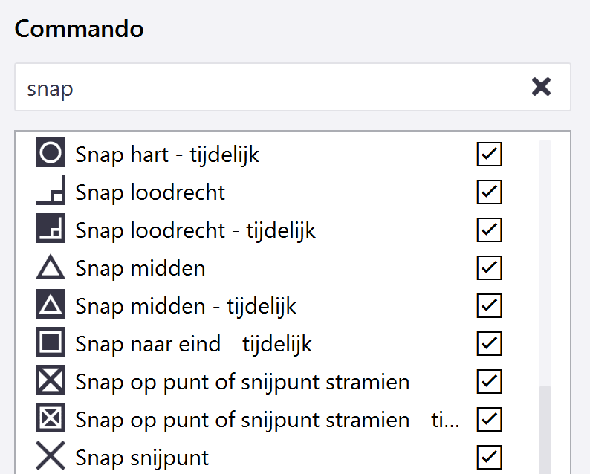The width and height of the screenshot is (590, 474).
Task: Click the Snap naar eind square icon
Action: coord(51,343)
